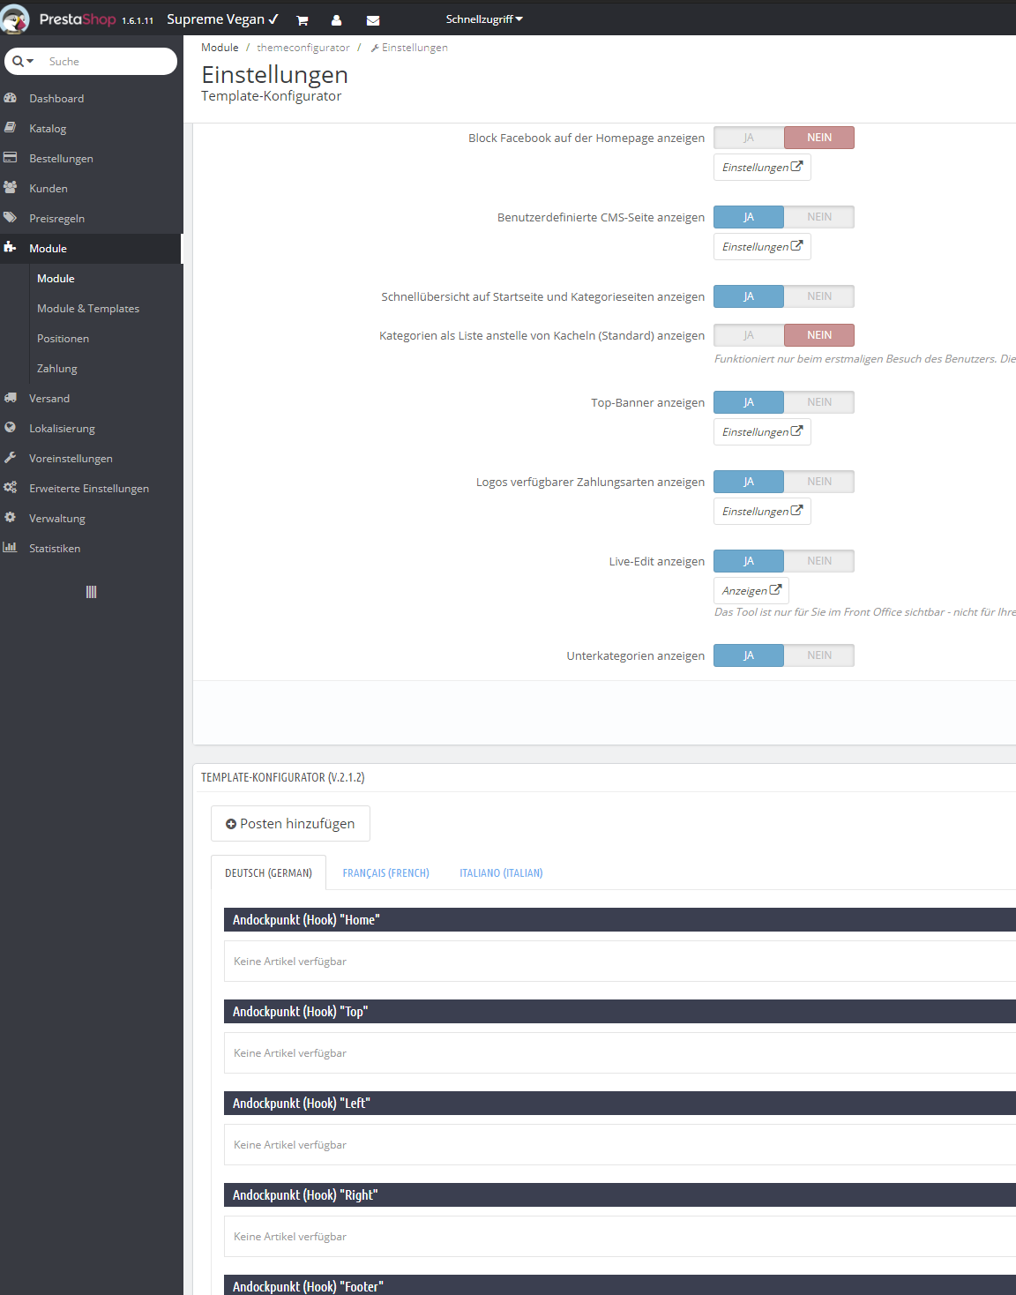
Task: Click the PrestaShop logo icon
Action: [15, 19]
